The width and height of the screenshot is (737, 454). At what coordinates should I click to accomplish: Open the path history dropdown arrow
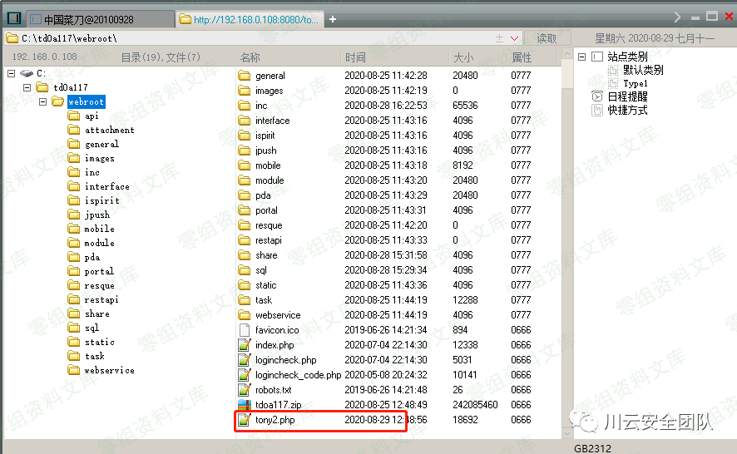[515, 38]
